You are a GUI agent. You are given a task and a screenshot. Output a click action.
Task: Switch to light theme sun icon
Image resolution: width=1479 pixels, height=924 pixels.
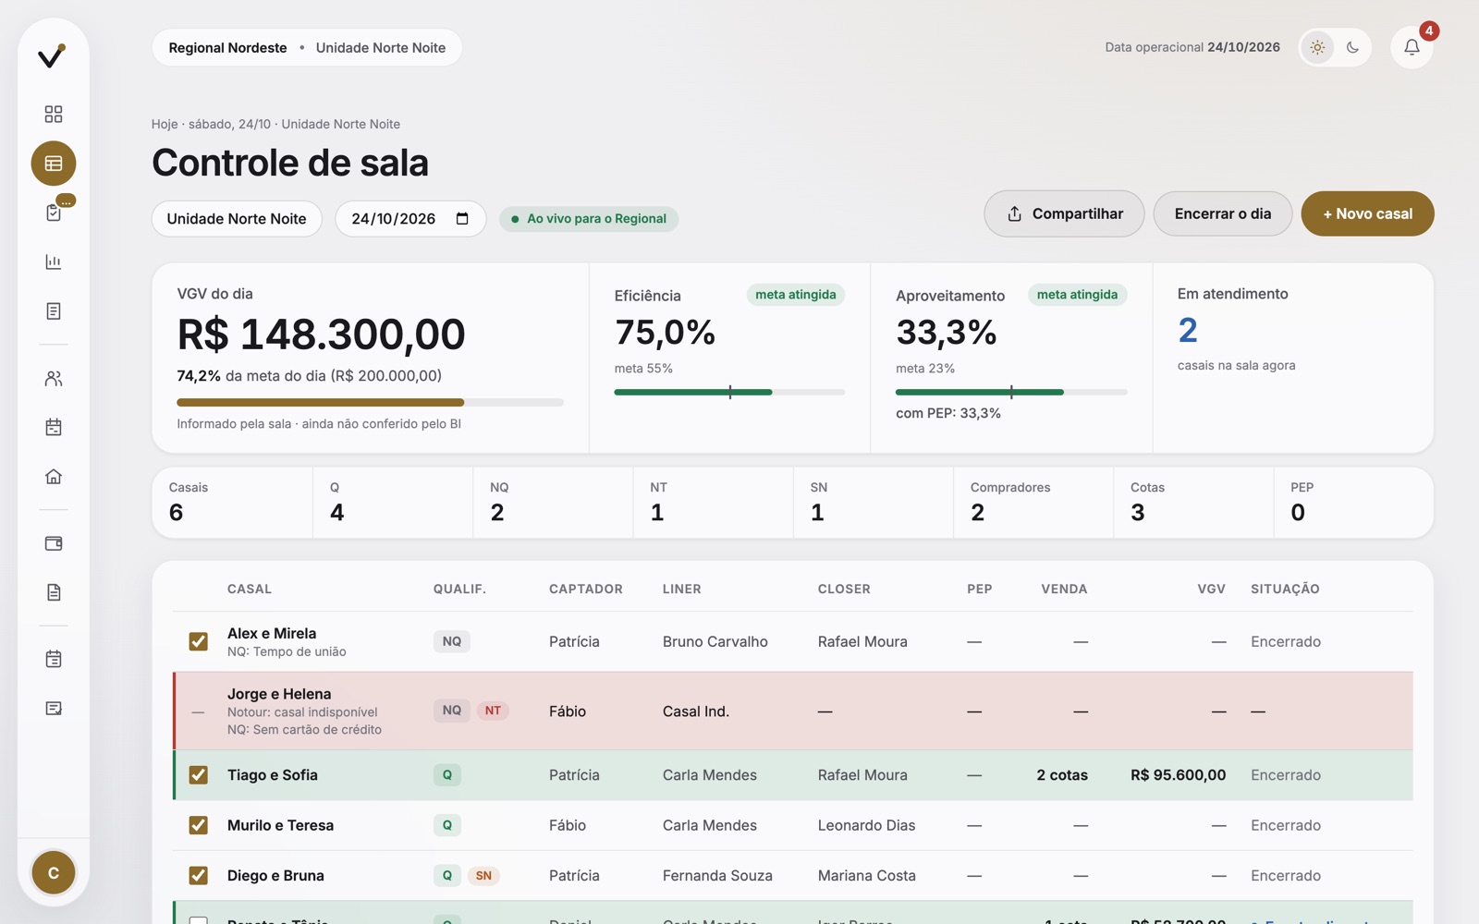(1317, 47)
